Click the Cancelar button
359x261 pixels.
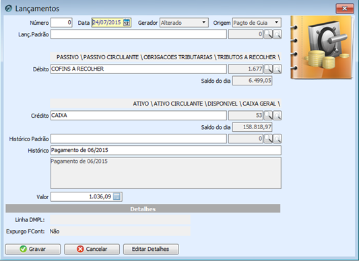pos(92,249)
